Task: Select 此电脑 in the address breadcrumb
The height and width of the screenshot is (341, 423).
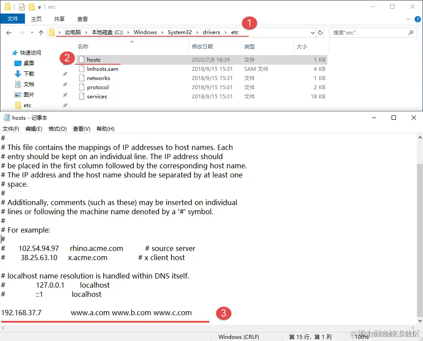Action: click(73, 32)
